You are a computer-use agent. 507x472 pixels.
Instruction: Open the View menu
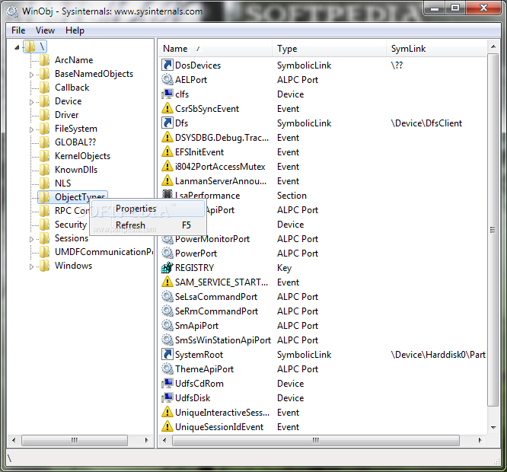(45, 30)
